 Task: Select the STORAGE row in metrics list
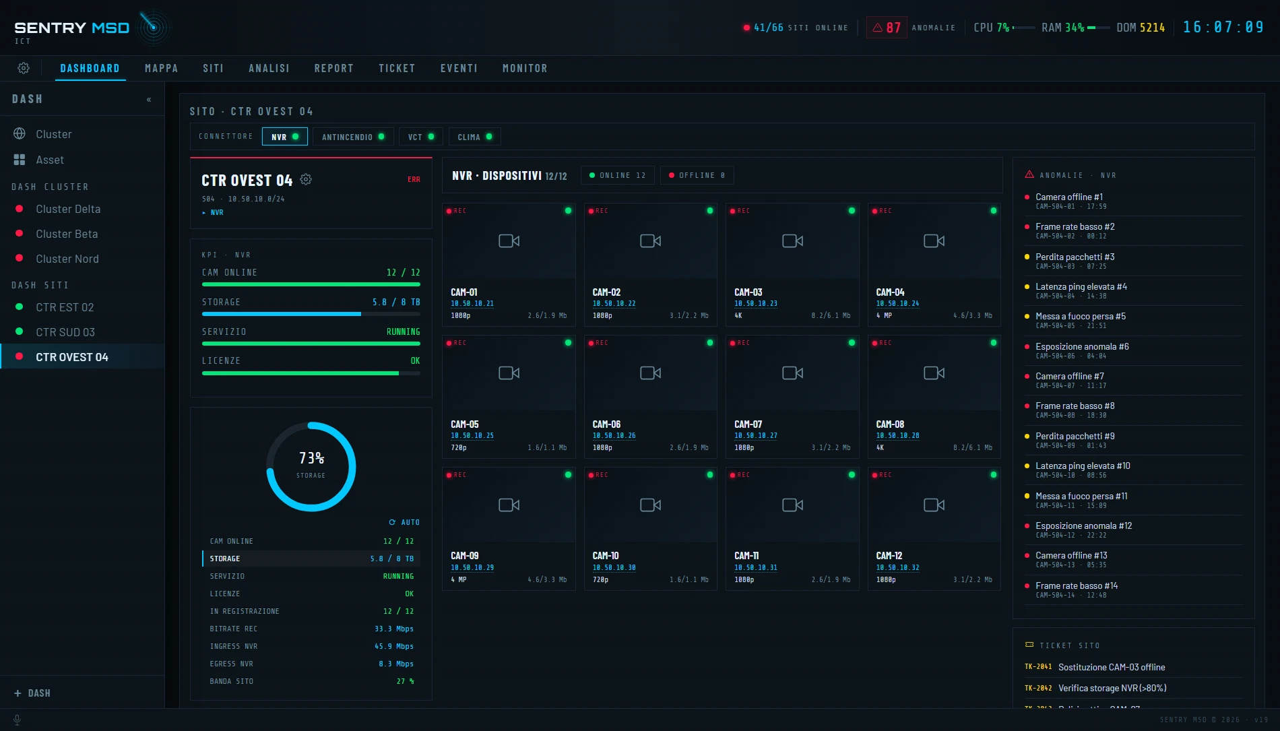click(311, 559)
